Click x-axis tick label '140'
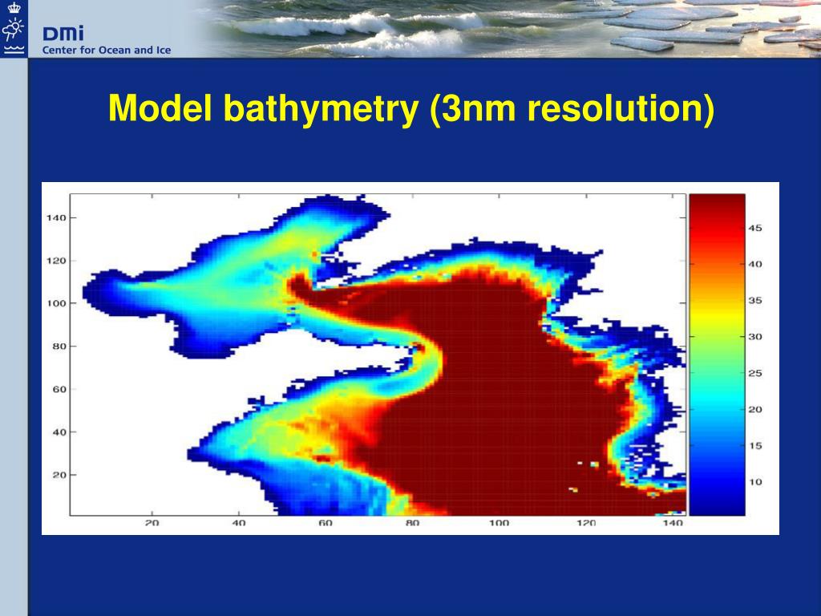This screenshot has height=616, width=821. click(x=673, y=523)
